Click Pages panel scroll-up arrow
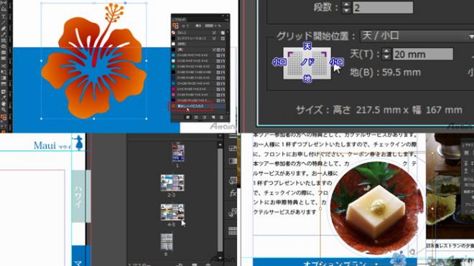 pos(220,144)
